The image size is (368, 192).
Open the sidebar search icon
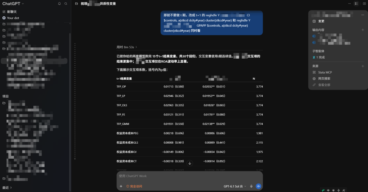click(x=66, y=3)
